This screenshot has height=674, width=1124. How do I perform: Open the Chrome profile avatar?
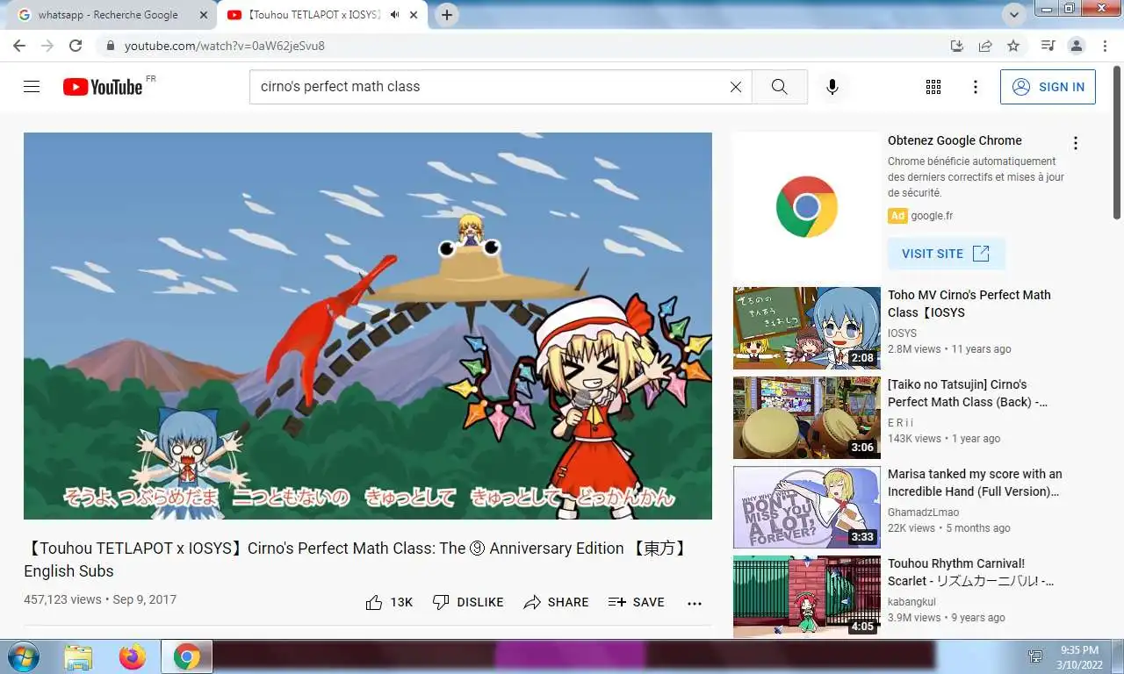pos(1076,46)
